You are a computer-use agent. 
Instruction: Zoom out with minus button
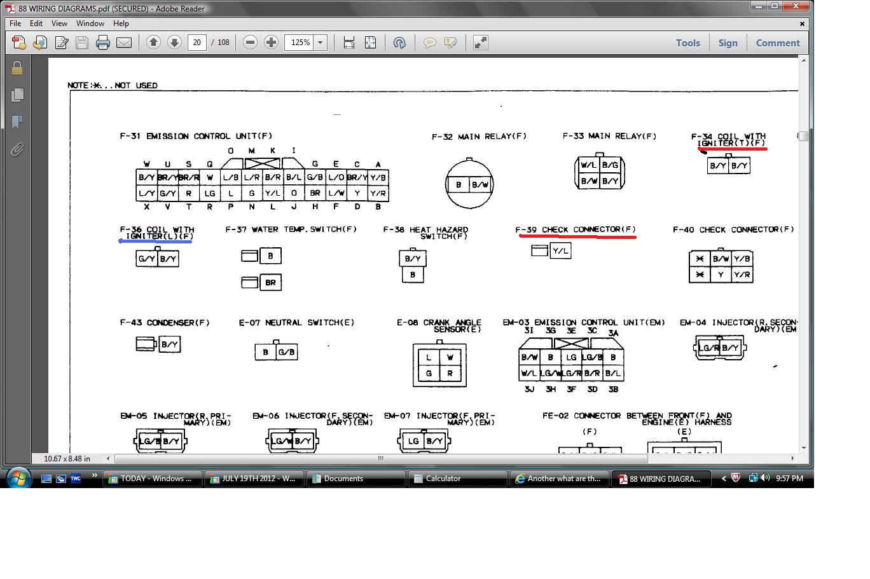[250, 43]
